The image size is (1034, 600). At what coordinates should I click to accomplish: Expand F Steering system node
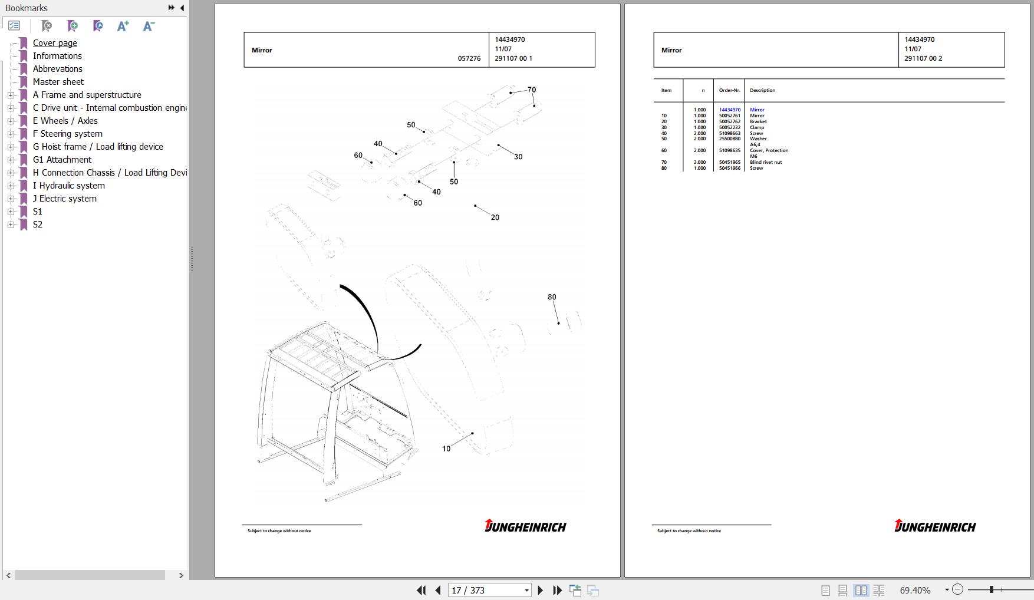(x=11, y=134)
